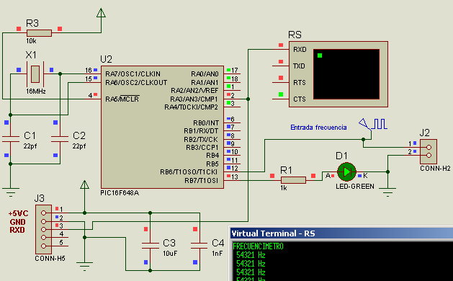Select the R1 1k resistor body
The width and height of the screenshot is (453, 281).
pyautogui.click(x=293, y=180)
